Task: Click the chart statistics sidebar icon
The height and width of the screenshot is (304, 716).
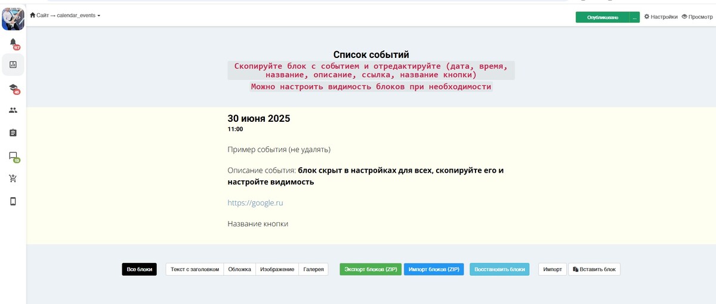Action: coord(13,65)
